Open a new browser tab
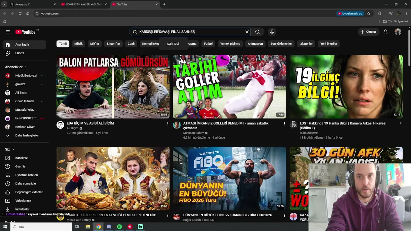This screenshot has width=411, height=231. click(164, 4)
